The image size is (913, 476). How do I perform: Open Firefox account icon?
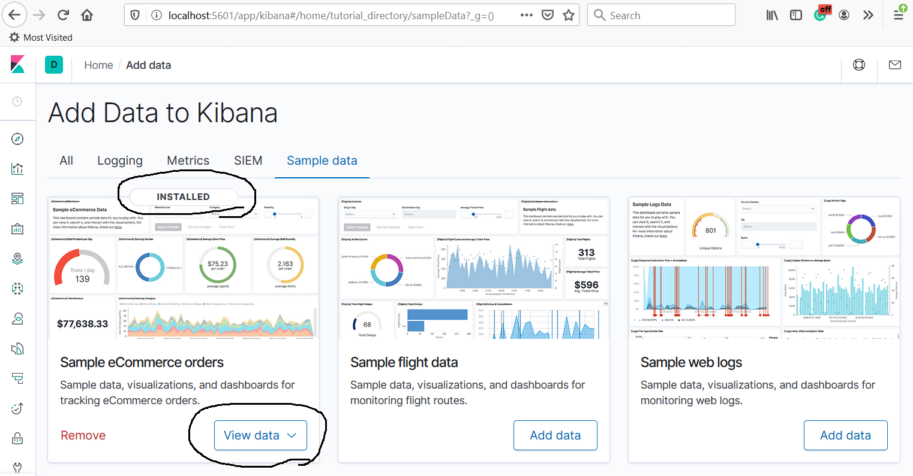844,15
